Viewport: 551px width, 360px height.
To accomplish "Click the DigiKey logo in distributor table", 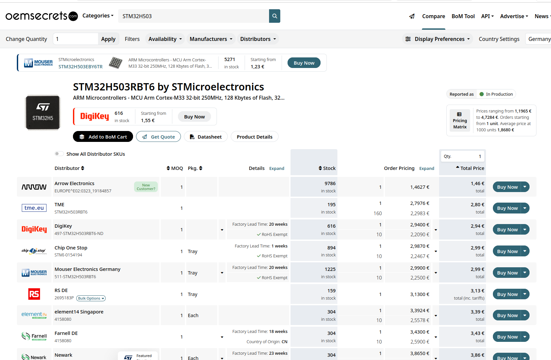I will [34, 229].
